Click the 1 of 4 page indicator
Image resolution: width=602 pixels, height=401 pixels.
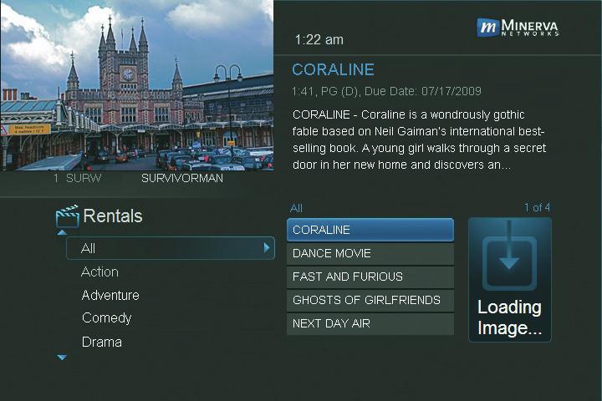click(x=537, y=208)
